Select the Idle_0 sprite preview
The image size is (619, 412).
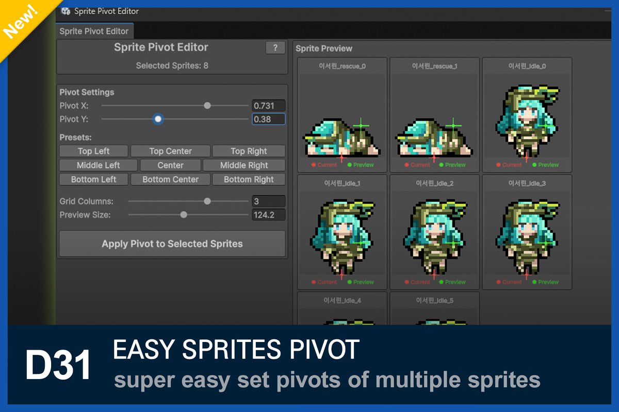(527, 115)
